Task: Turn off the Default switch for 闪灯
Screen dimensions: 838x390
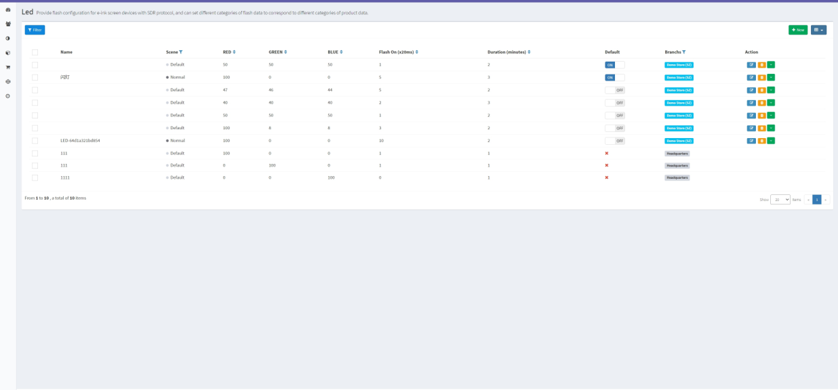Action: [614, 77]
